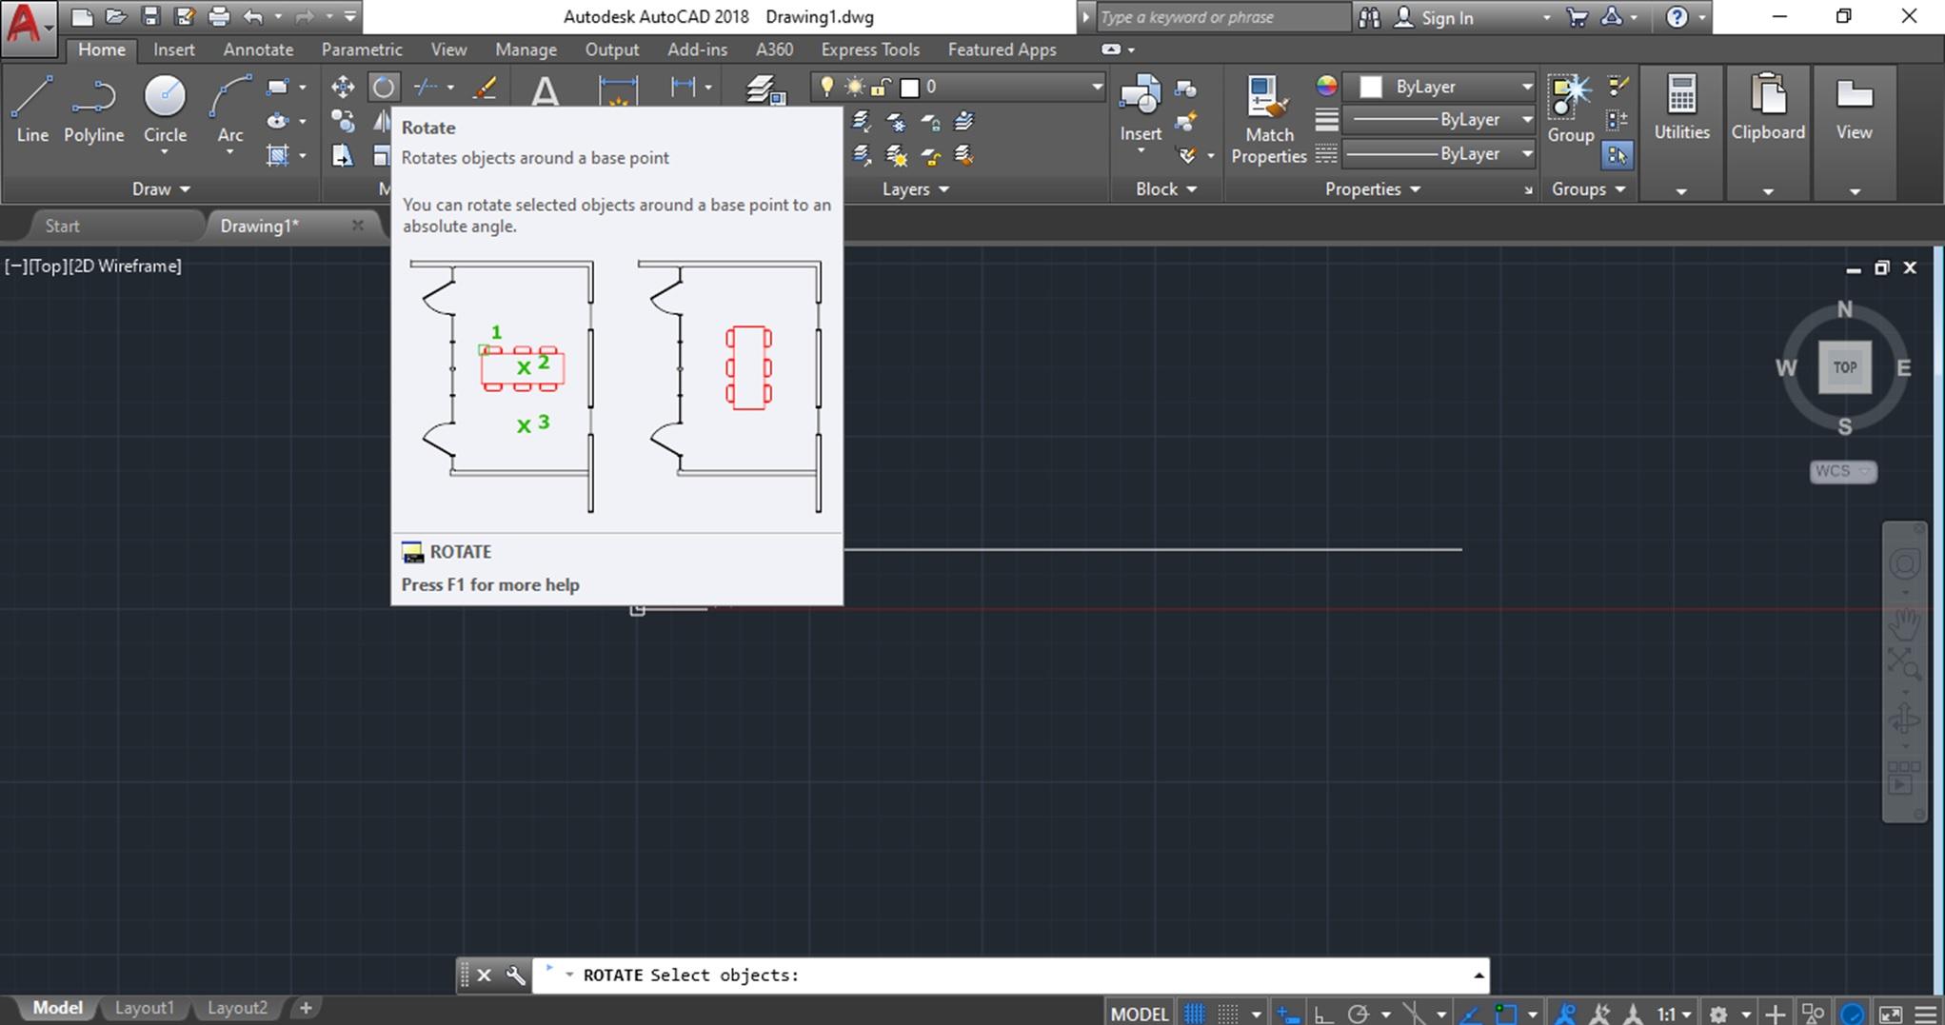Viewport: 1945px width, 1025px height.
Task: Click the Erase tool icon
Action: point(485,88)
